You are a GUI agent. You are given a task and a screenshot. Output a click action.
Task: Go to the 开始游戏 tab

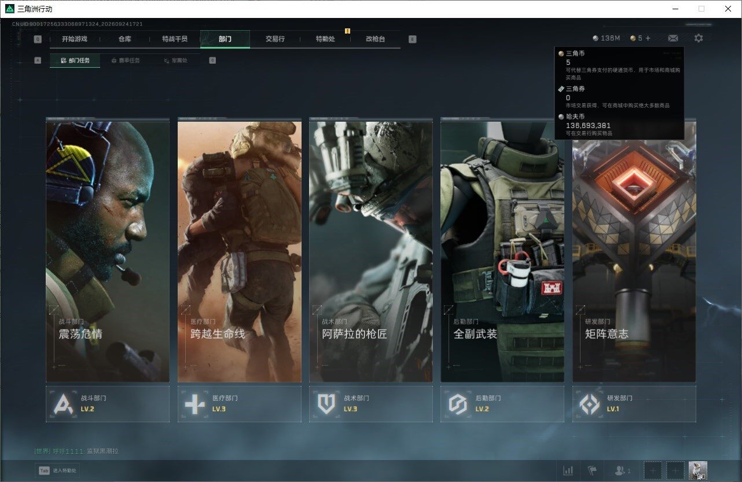(75, 39)
